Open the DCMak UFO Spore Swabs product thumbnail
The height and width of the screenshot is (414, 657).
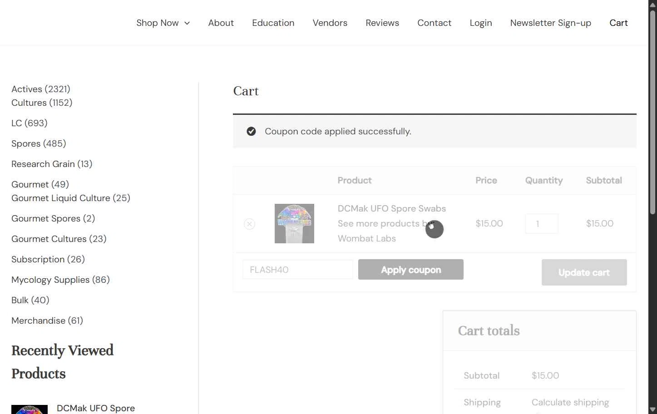[294, 223]
